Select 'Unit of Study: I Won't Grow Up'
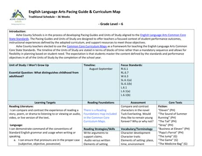This screenshot has height=156, width=202. 29,65
